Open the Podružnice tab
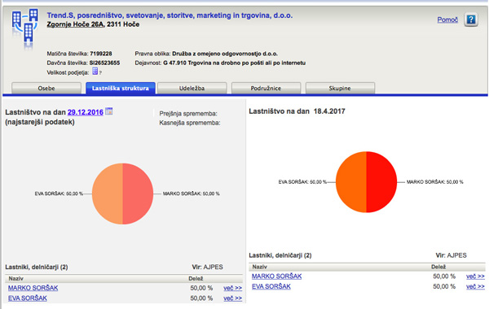The image size is (489, 309). click(x=266, y=88)
